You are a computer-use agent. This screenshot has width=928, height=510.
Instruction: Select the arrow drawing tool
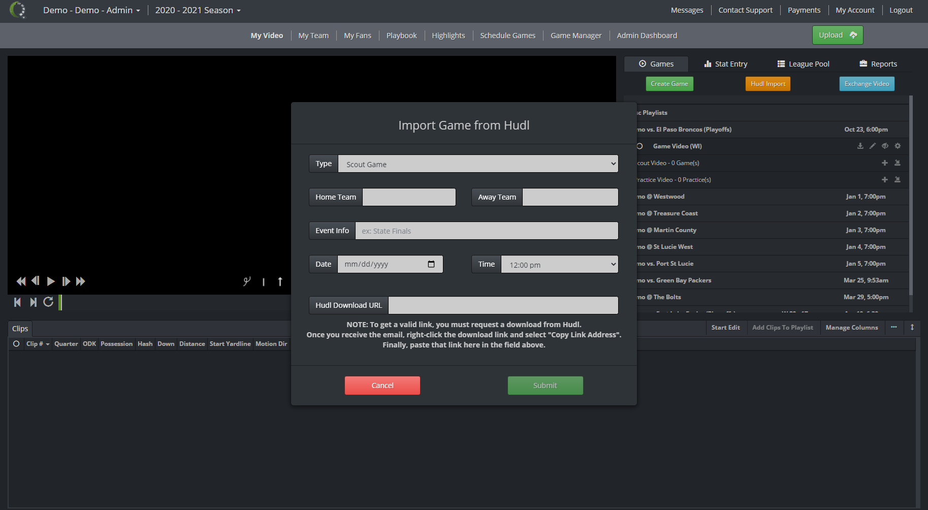pos(280,281)
